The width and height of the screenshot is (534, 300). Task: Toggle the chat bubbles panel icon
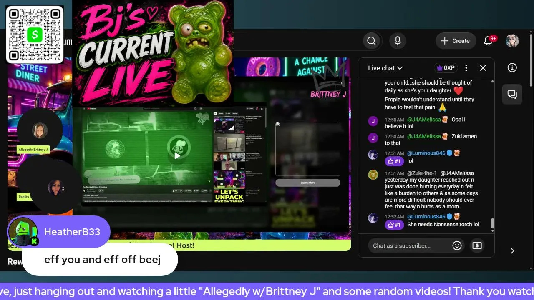[x=512, y=94]
